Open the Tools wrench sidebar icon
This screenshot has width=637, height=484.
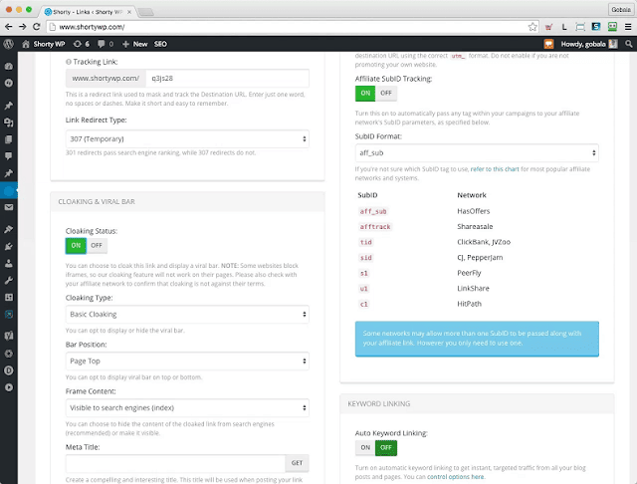9,281
